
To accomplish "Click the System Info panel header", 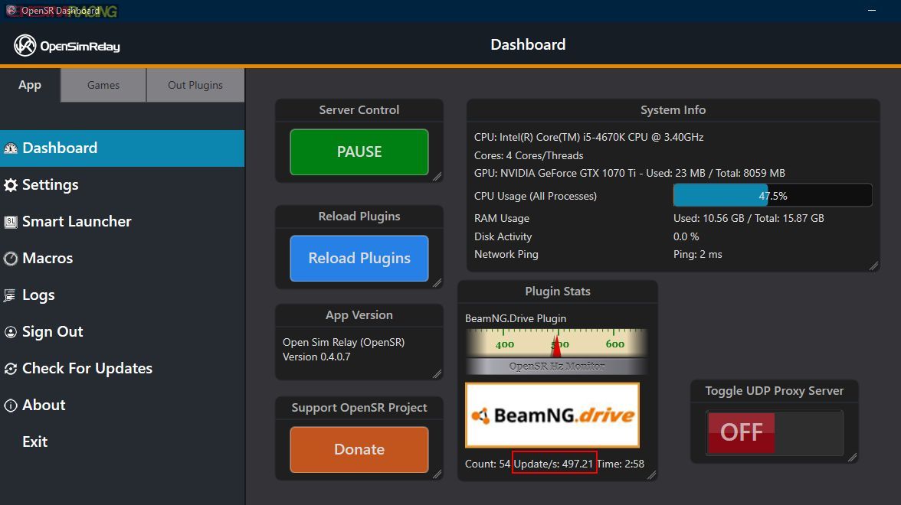I will pyautogui.click(x=673, y=110).
